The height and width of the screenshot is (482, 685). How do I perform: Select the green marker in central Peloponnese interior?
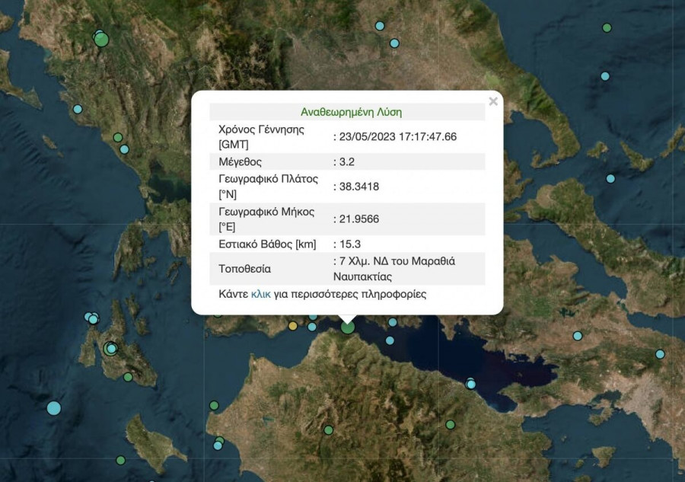328,430
